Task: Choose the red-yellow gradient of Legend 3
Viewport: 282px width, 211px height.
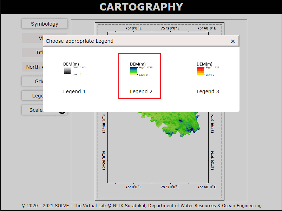Action: (201, 71)
